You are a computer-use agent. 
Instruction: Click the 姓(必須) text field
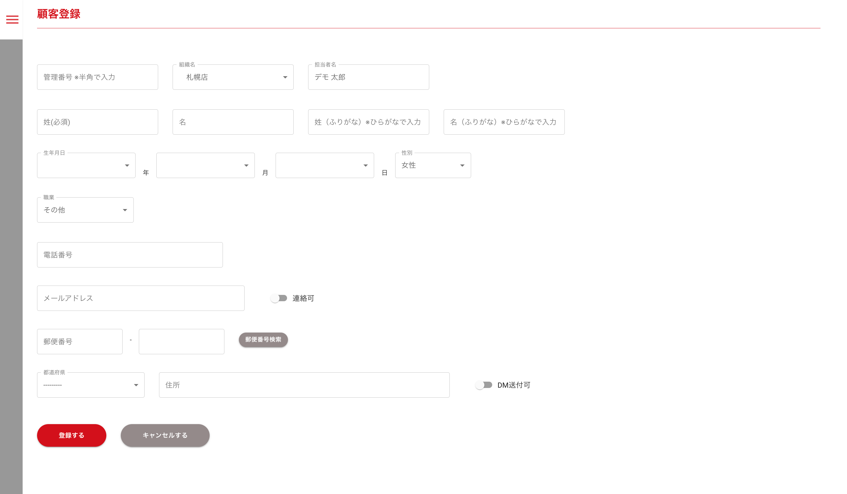[x=97, y=122]
